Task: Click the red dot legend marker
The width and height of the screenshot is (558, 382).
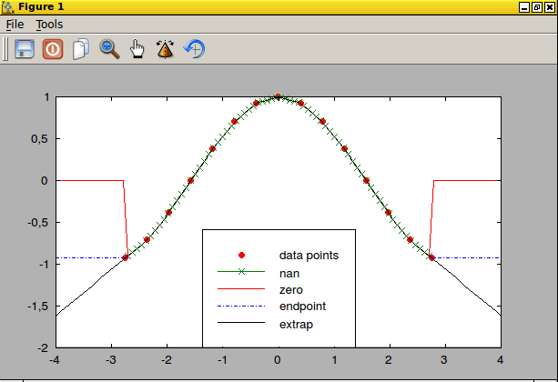Action: click(x=241, y=255)
